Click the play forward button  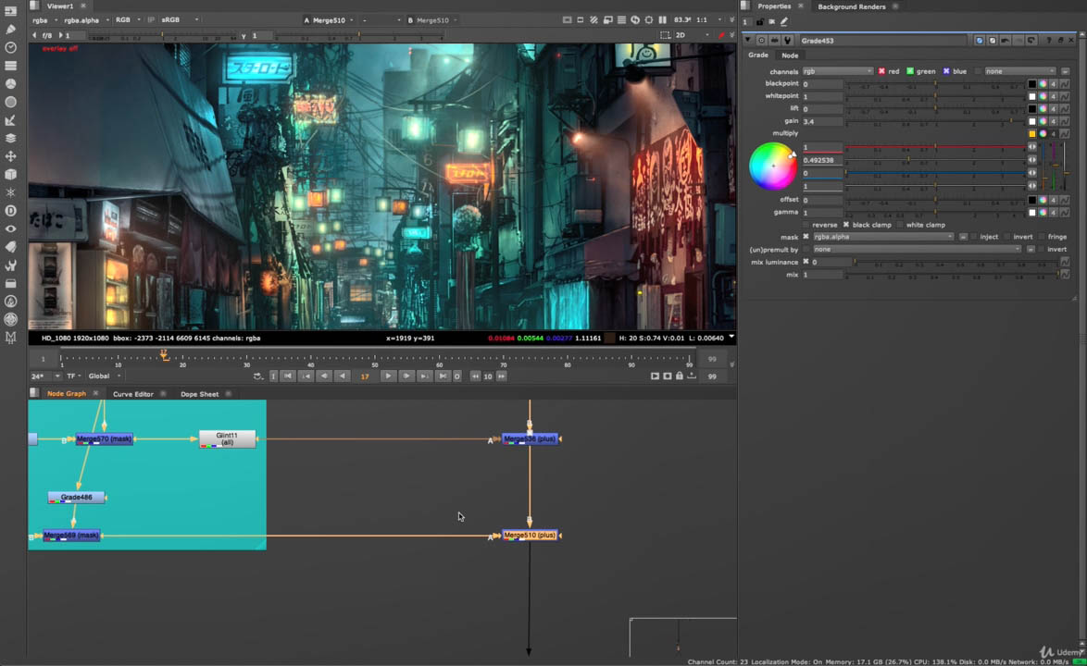coord(388,376)
